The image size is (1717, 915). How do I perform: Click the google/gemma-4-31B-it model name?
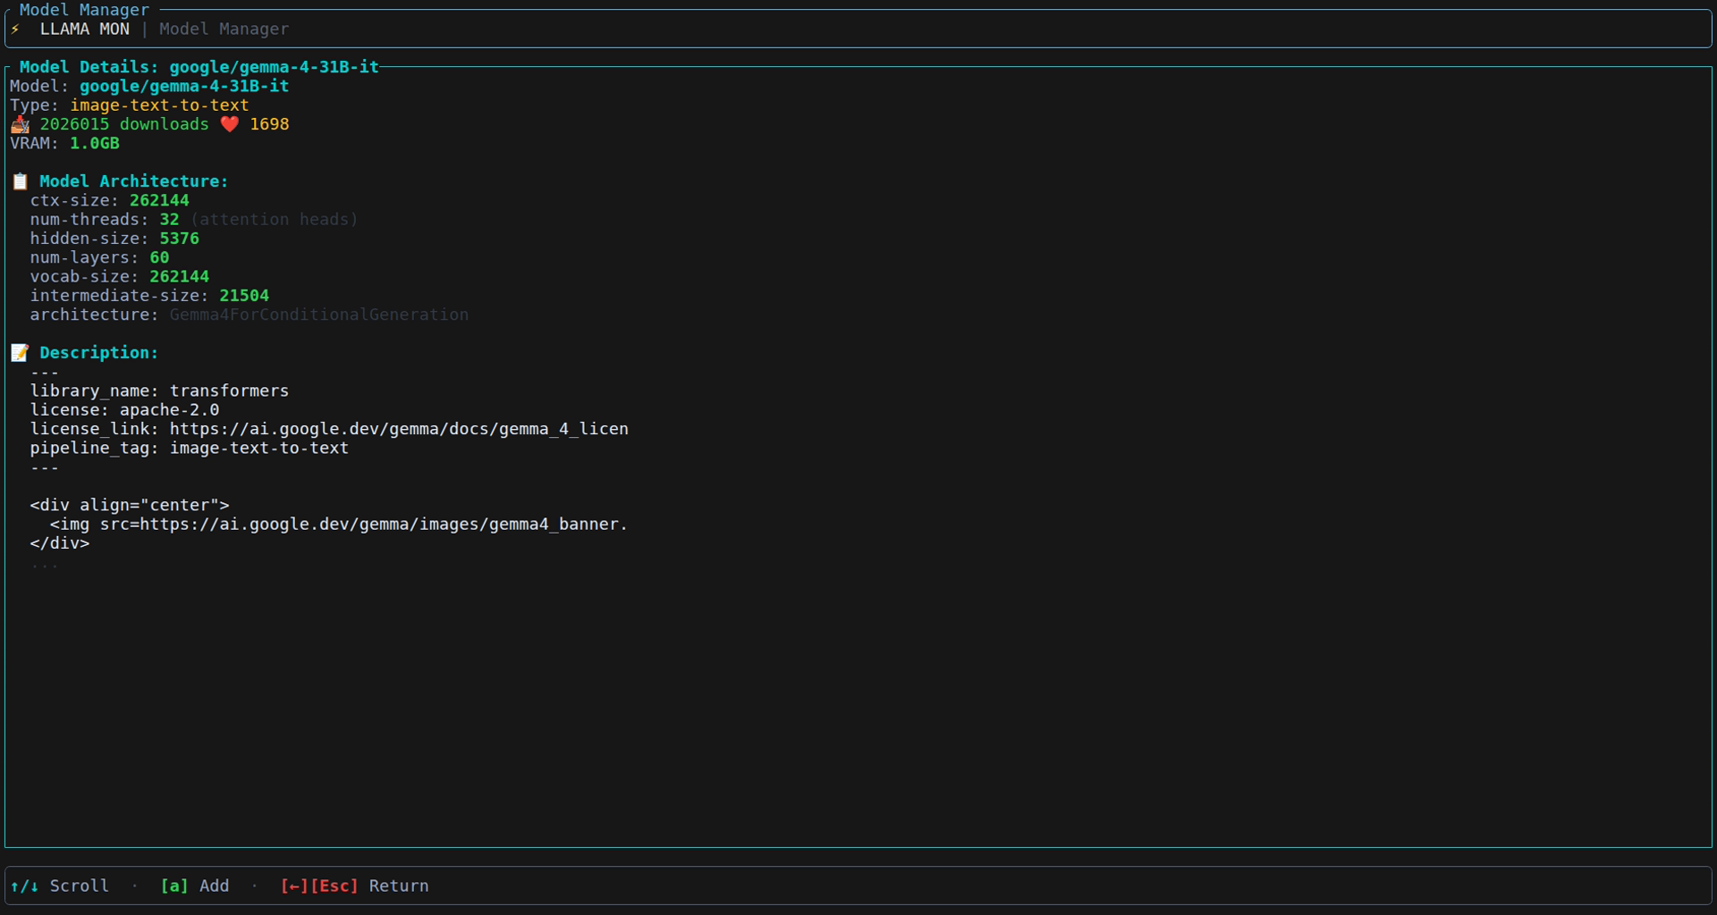tap(184, 87)
